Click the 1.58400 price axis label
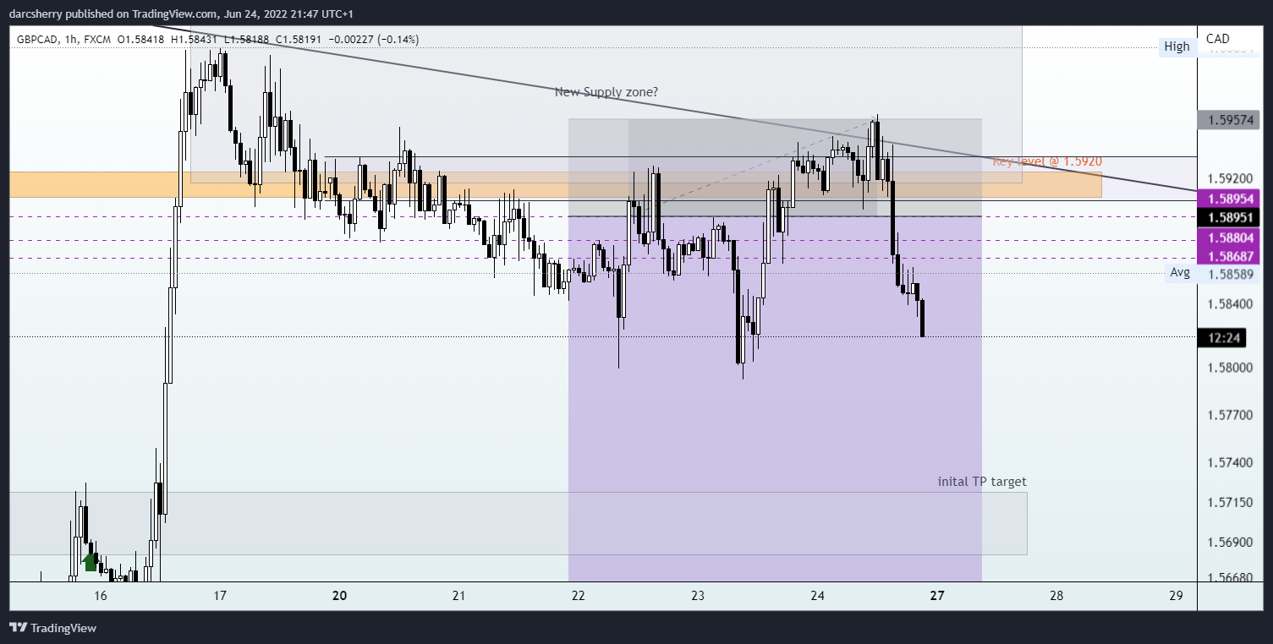1273x644 pixels. click(1229, 303)
